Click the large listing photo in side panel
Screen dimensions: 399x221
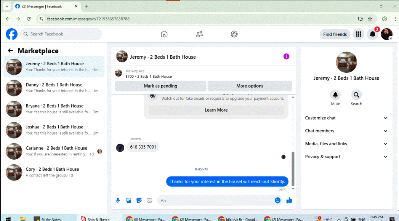(x=346, y=62)
